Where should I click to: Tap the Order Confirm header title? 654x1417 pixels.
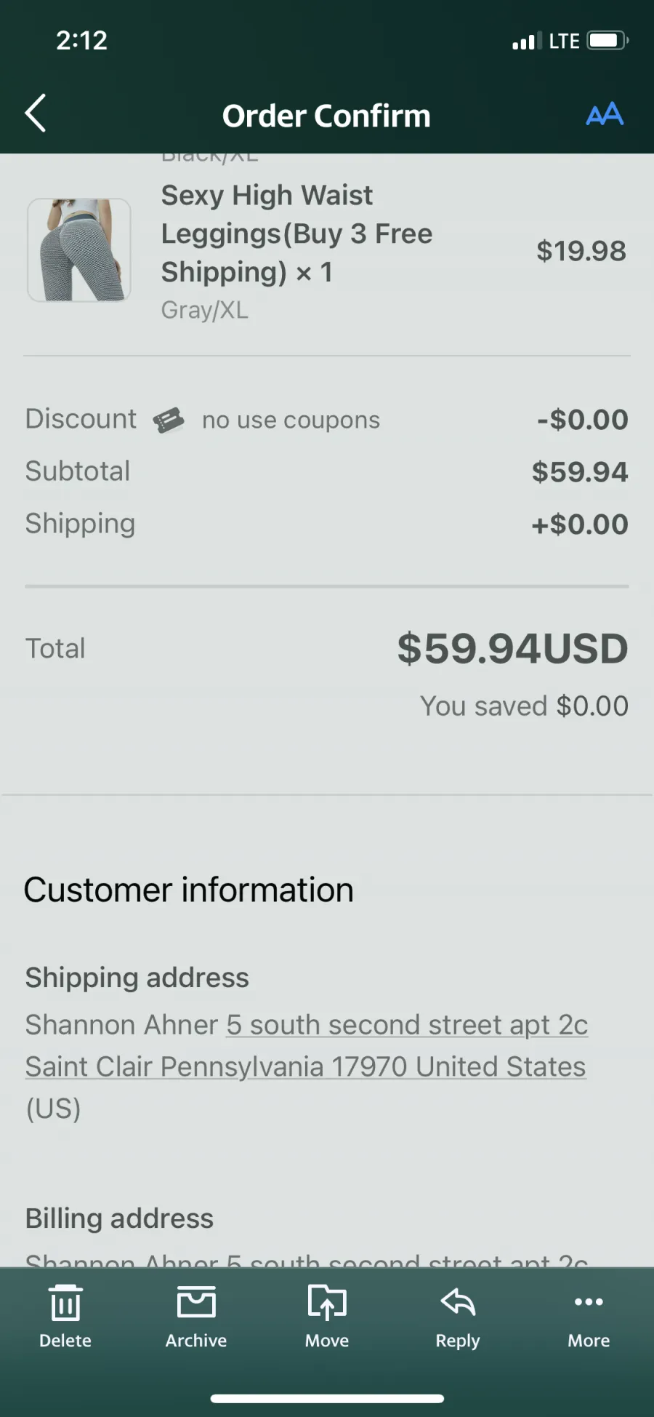pyautogui.click(x=326, y=116)
